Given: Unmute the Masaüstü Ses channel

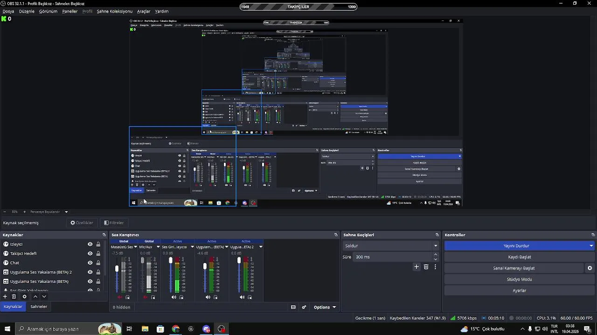Looking at the screenshot, I should (x=120, y=297).
